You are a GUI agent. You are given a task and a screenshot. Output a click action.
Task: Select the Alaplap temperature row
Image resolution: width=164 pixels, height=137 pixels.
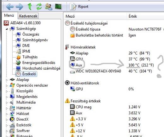82,53
